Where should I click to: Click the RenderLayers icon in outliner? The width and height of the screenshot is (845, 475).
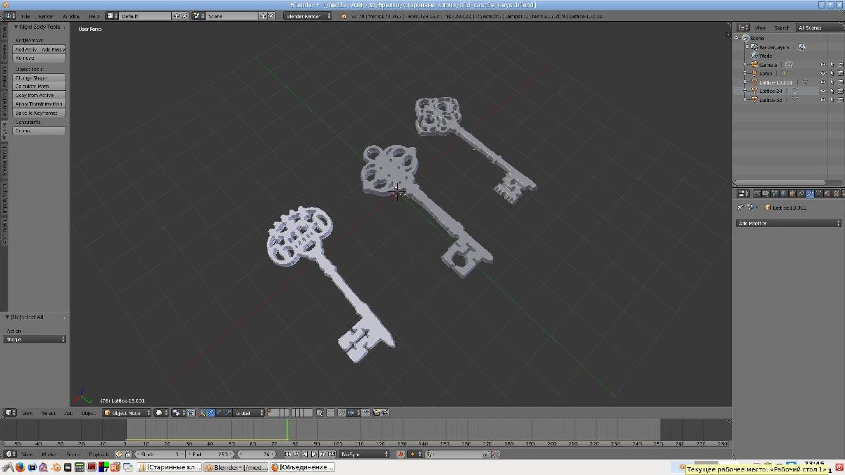click(x=753, y=47)
